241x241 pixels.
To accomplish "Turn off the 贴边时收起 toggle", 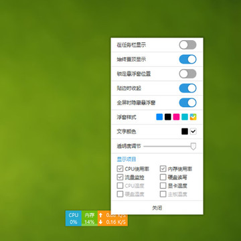I will (x=187, y=88).
